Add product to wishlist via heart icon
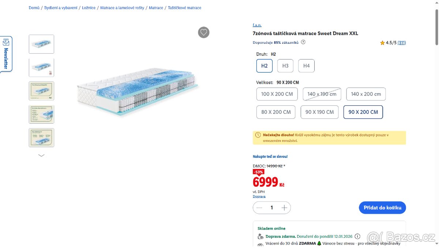 point(204,32)
